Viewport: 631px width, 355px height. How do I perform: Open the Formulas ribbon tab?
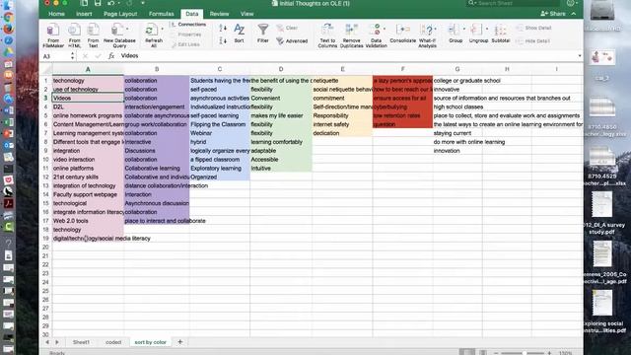click(162, 14)
